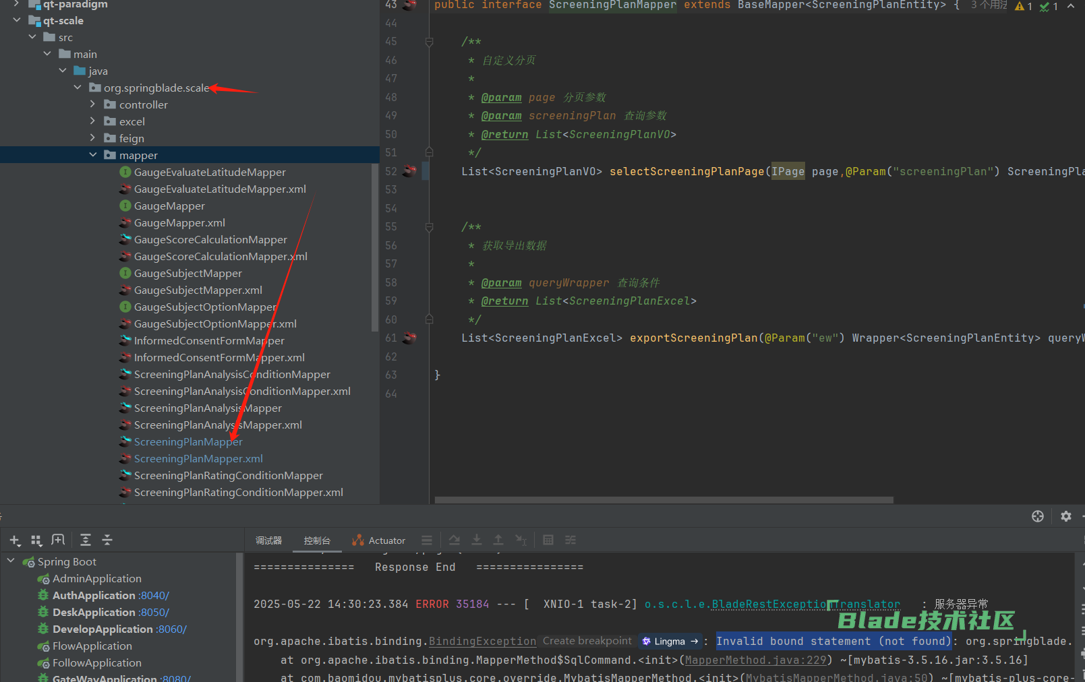Expand the controller package
The width and height of the screenshot is (1085, 682).
[93, 104]
